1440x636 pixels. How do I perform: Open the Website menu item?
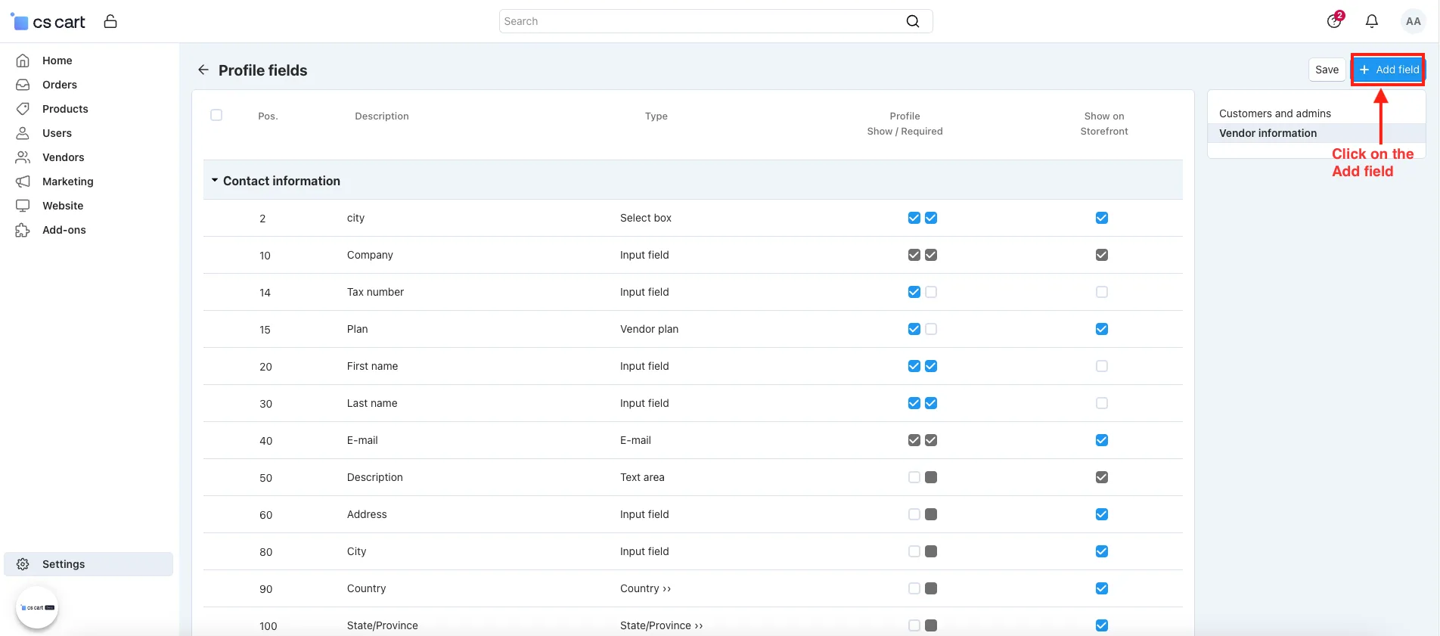pos(63,206)
